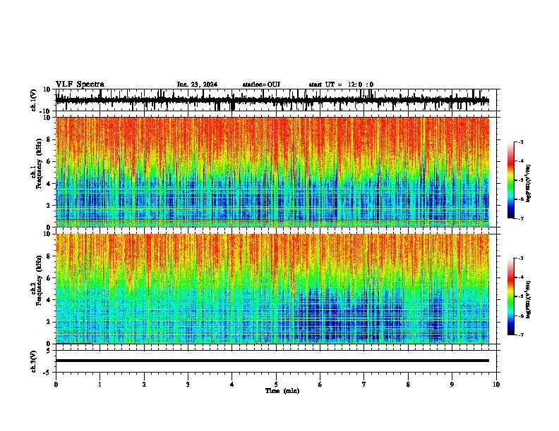Click time axis tick label "0"

tap(56, 385)
